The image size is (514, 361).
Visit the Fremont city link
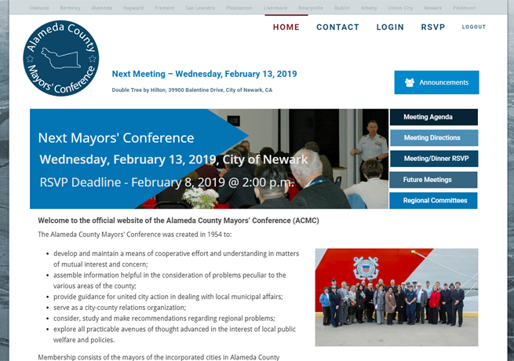click(165, 8)
